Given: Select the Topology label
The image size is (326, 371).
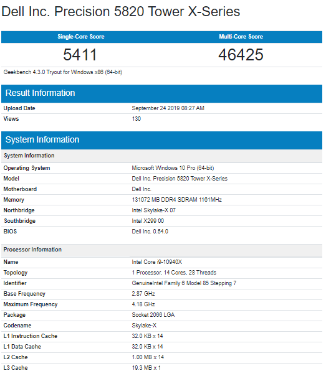Looking at the screenshot, I should [16, 273].
